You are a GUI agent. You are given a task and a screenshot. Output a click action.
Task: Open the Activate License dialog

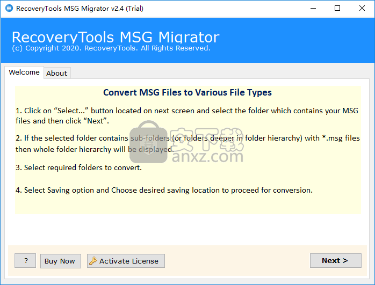[126, 261]
